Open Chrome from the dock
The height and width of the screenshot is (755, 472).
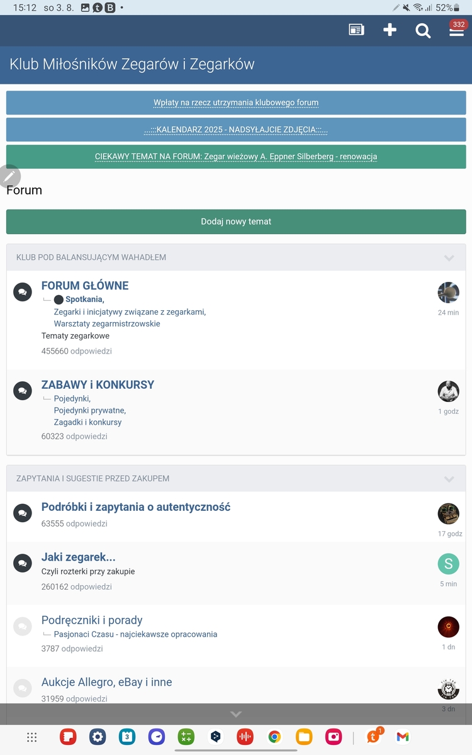[x=274, y=737]
